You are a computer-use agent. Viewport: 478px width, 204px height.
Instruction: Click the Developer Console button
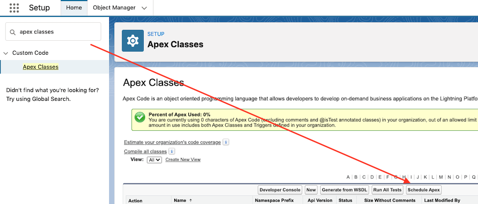point(280,189)
